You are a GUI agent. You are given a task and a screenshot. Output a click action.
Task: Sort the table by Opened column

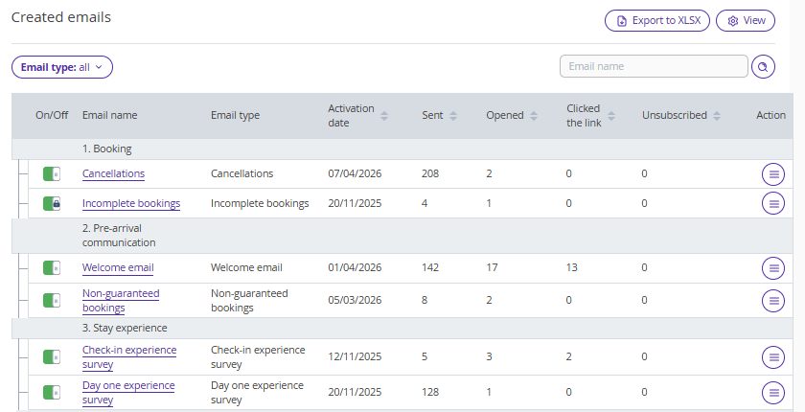(x=534, y=116)
